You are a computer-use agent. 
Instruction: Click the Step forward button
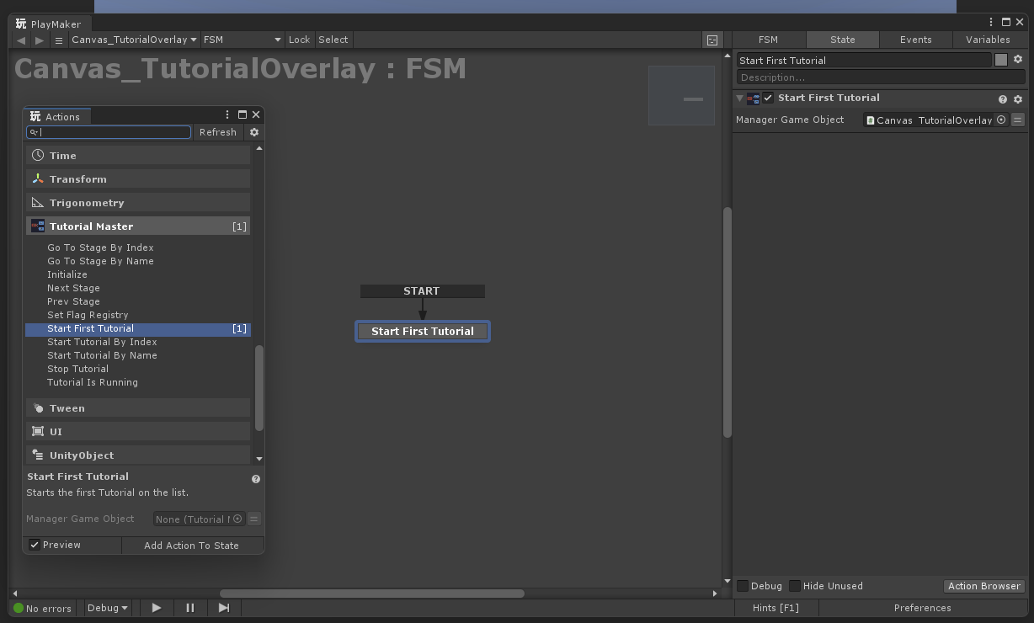tap(223, 608)
